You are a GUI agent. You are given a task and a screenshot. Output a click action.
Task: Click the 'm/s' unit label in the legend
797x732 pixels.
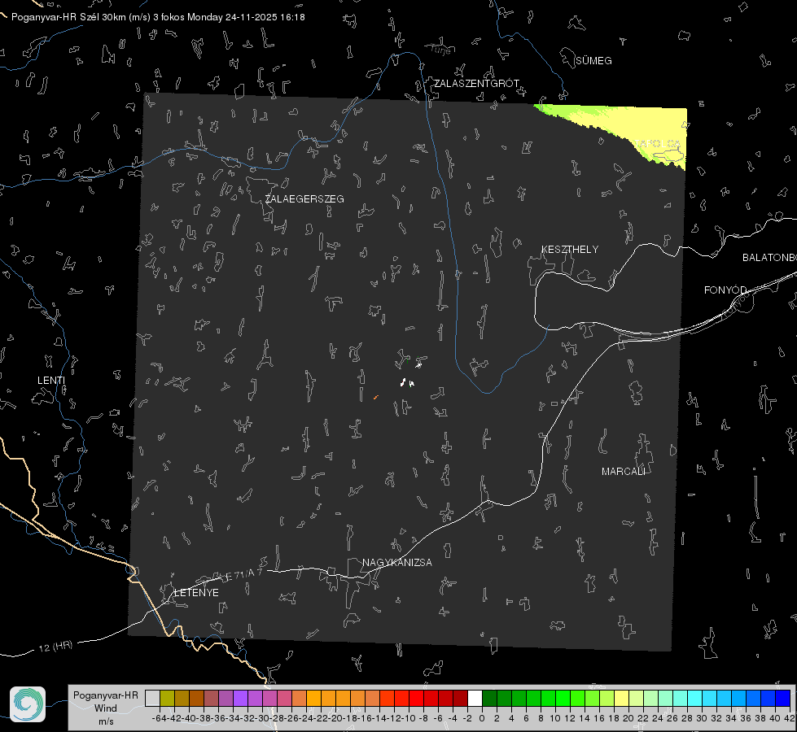tap(106, 721)
